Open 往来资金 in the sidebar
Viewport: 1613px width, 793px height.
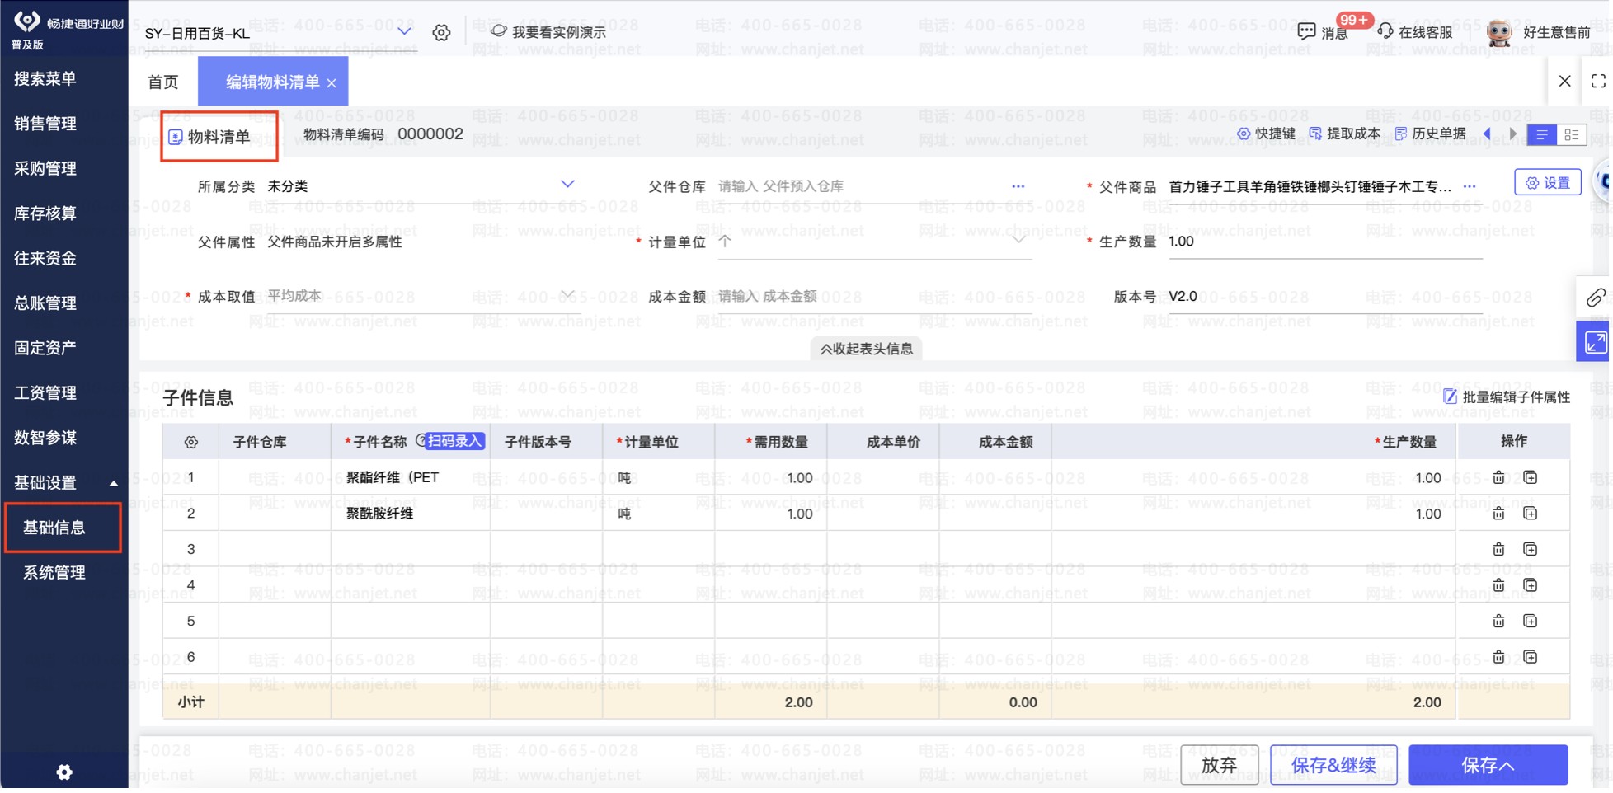point(45,259)
